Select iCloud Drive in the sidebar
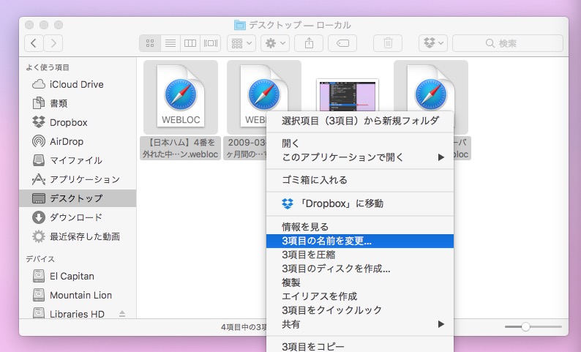Image resolution: width=581 pixels, height=352 pixels. pyautogui.click(x=78, y=84)
